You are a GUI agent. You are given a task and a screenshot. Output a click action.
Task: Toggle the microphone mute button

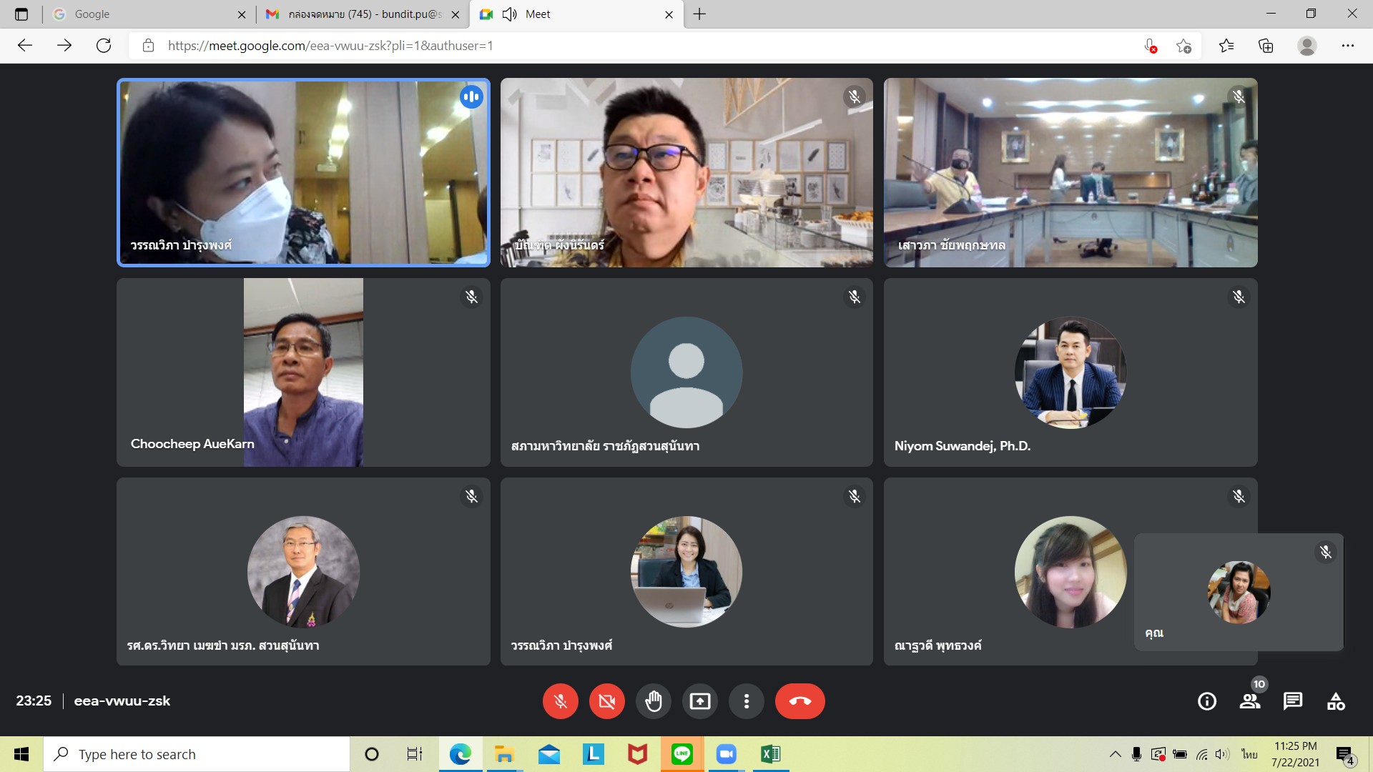(560, 701)
